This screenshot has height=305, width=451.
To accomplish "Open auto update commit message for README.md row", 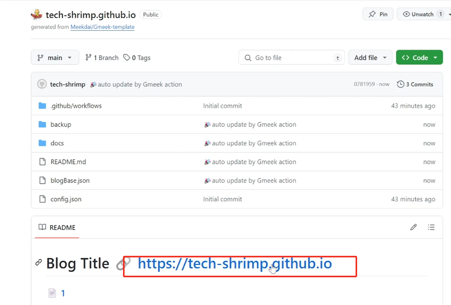I will coord(250,162).
